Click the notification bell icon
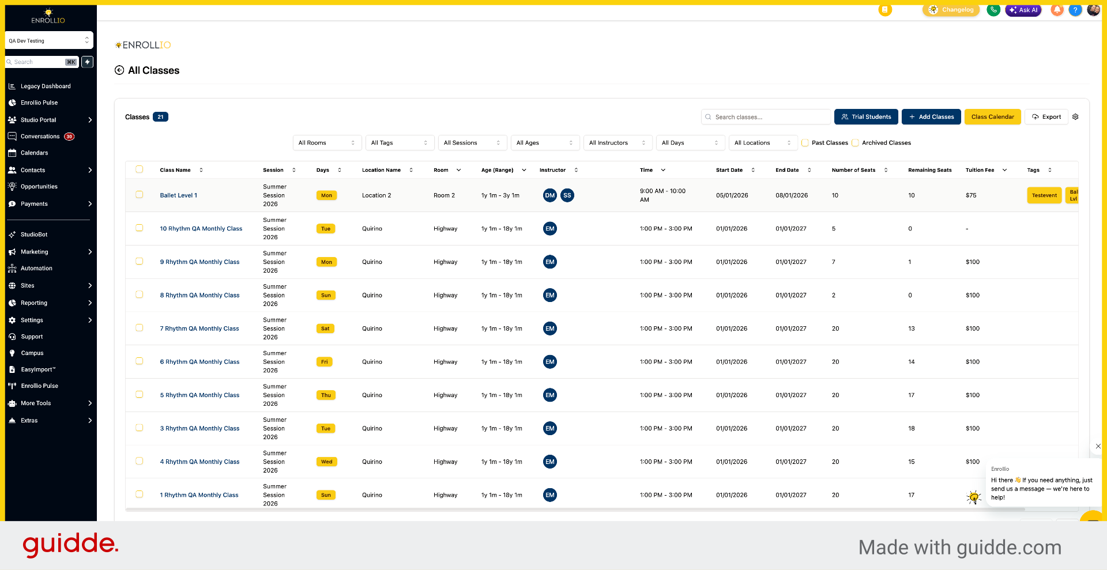Image resolution: width=1107 pixels, height=570 pixels. [1057, 10]
